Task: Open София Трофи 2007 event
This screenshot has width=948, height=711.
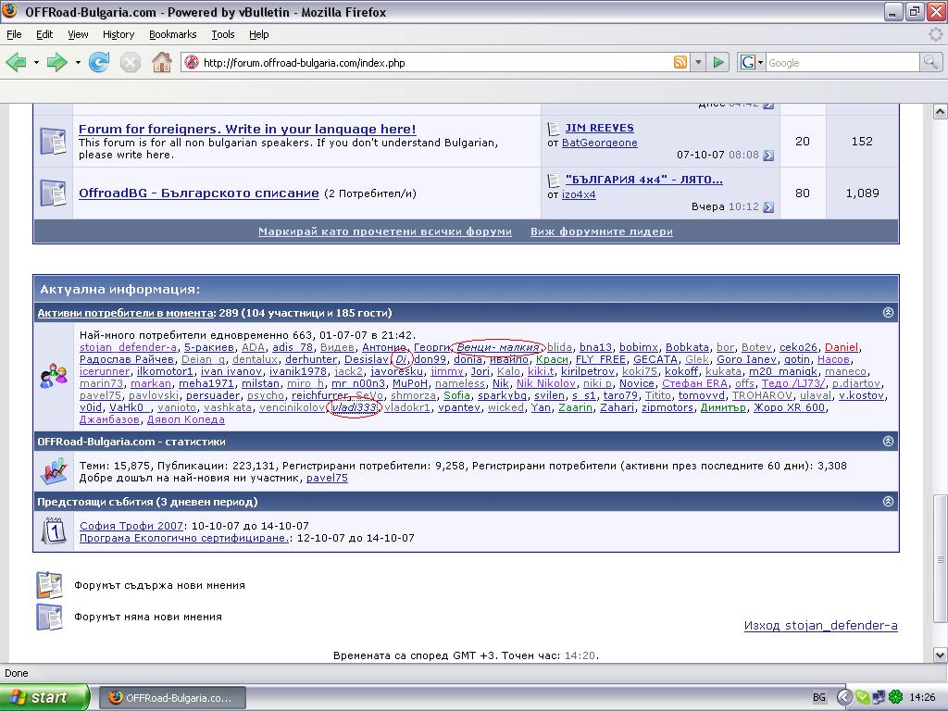Action: coord(131,526)
